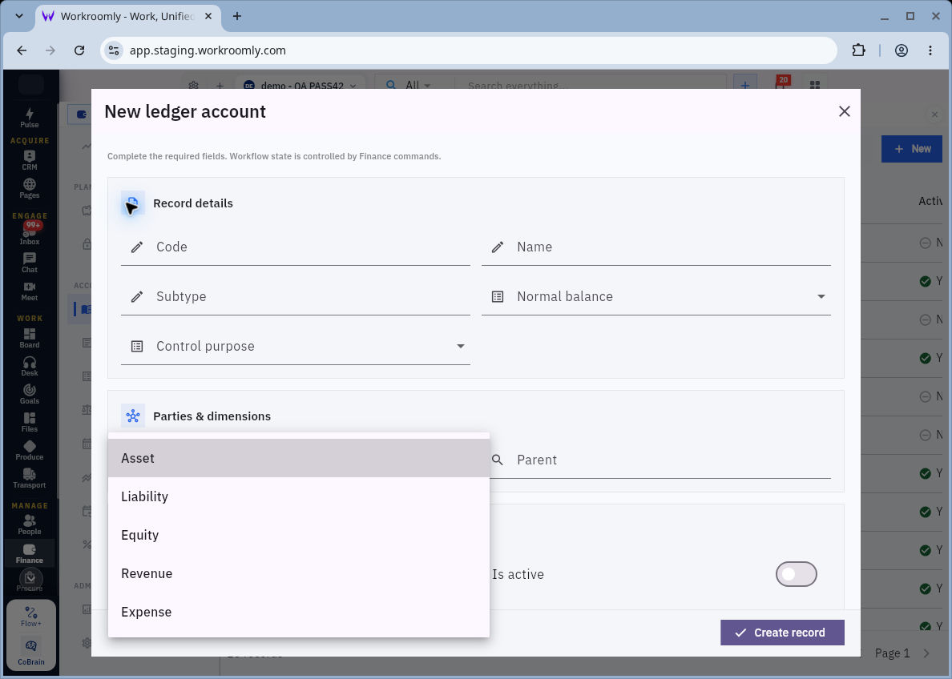Viewport: 952px width, 679px height.
Task: Select Expense from the dropdown list
Action: point(299,612)
